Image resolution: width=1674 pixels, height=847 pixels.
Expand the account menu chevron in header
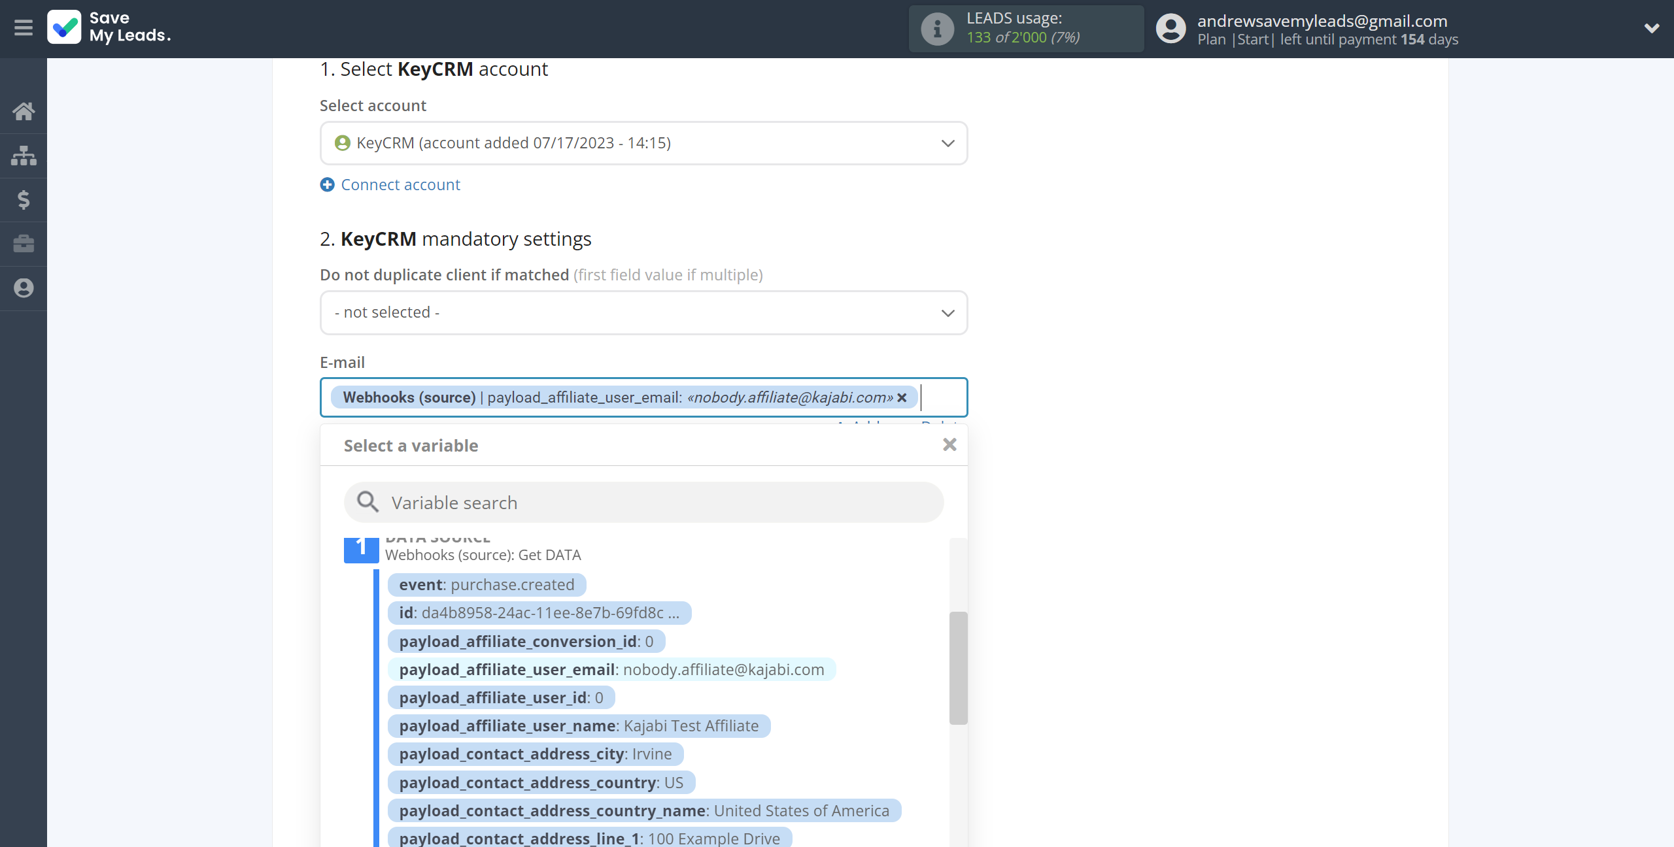(1652, 28)
